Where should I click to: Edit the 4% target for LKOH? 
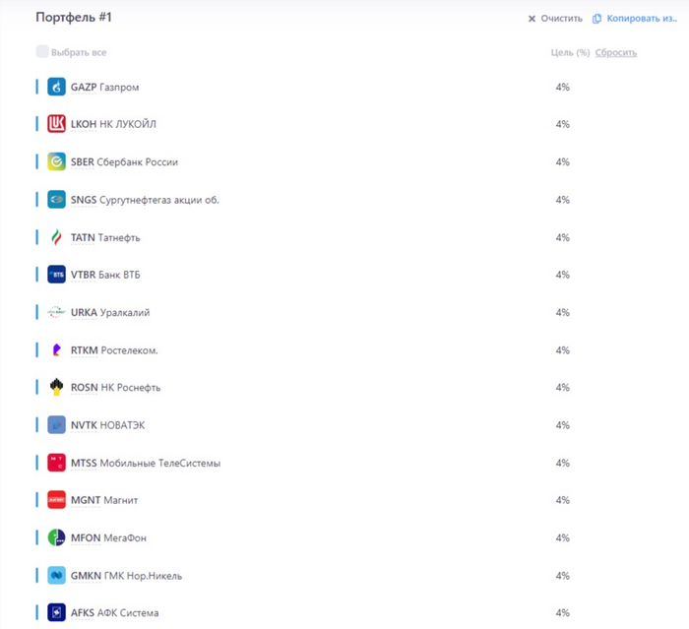[562, 124]
